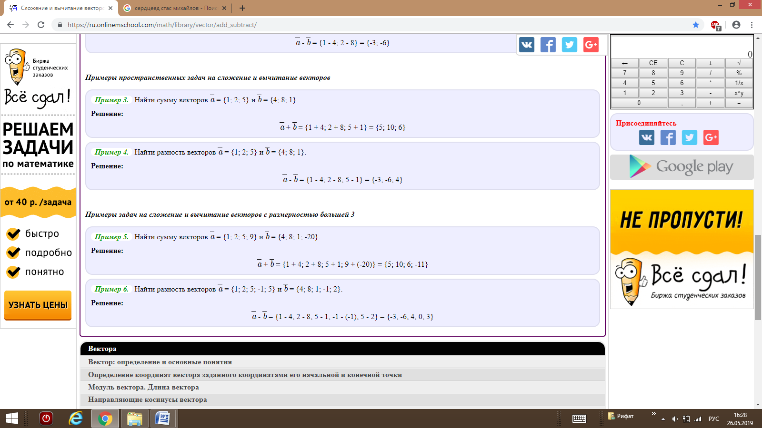Click the bookmark star in the address bar
Screen dimensions: 762x428
[x=696, y=25]
